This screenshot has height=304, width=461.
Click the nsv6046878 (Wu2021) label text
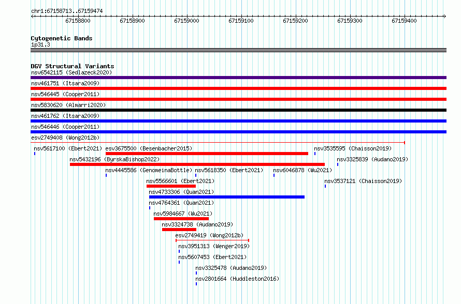tap(302, 170)
